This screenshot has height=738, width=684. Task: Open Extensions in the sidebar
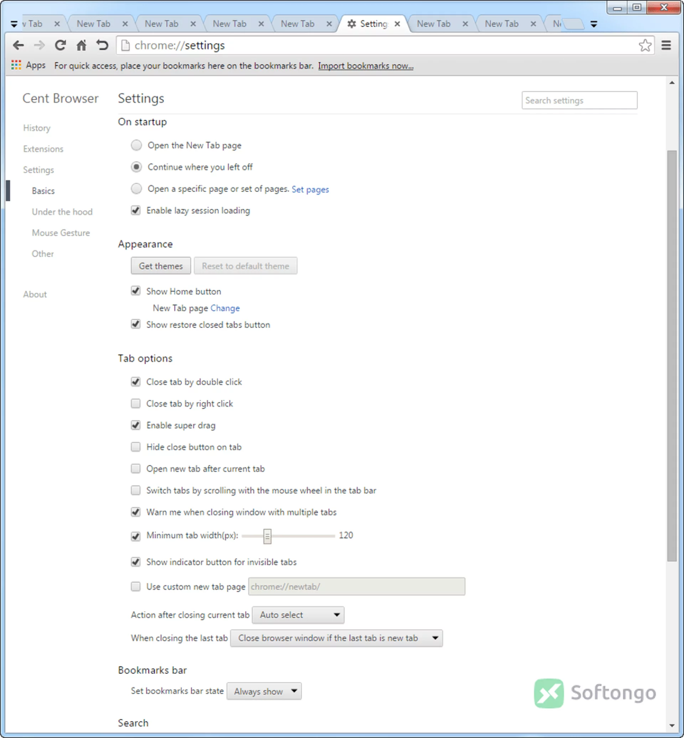point(43,149)
